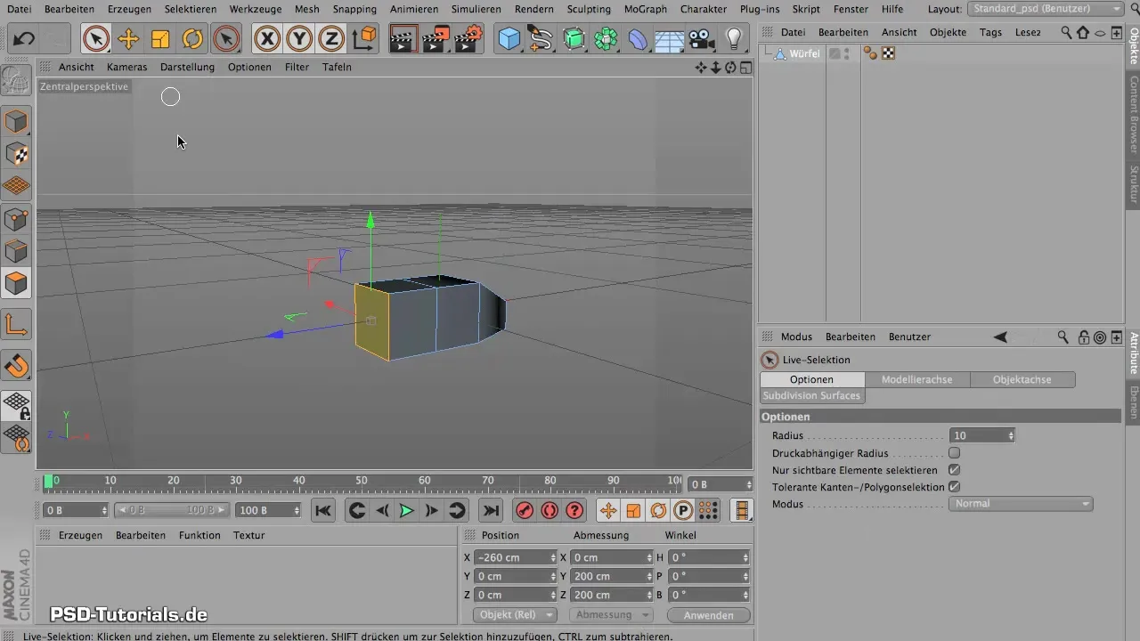1140x641 pixels.
Task: Select the Live Selection tool icon
Action: coord(96,39)
